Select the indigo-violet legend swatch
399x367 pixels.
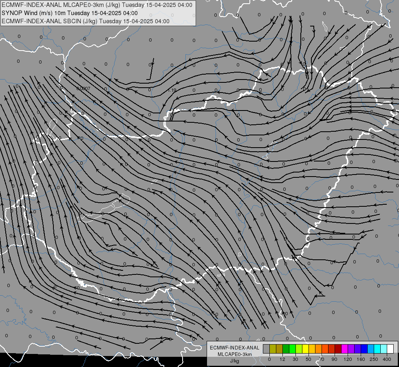[357, 349]
